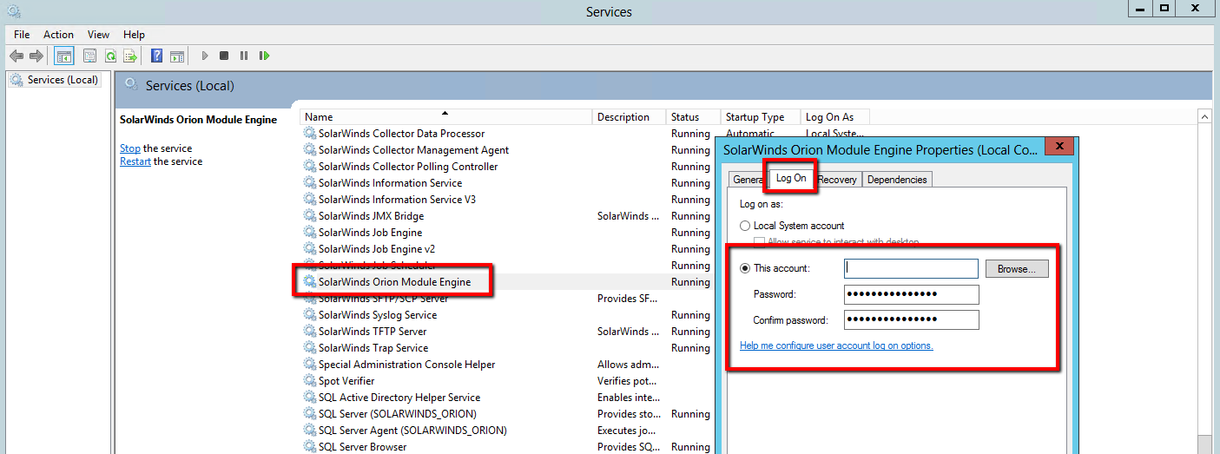1220x454 pixels.
Task: Click the This account name input field
Action: tap(911, 269)
